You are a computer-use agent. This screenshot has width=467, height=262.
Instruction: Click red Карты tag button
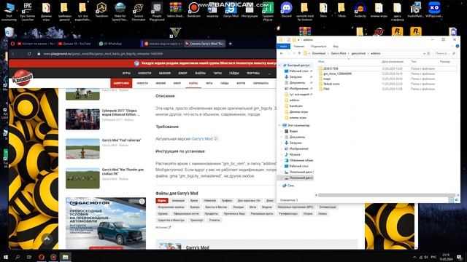point(162,201)
